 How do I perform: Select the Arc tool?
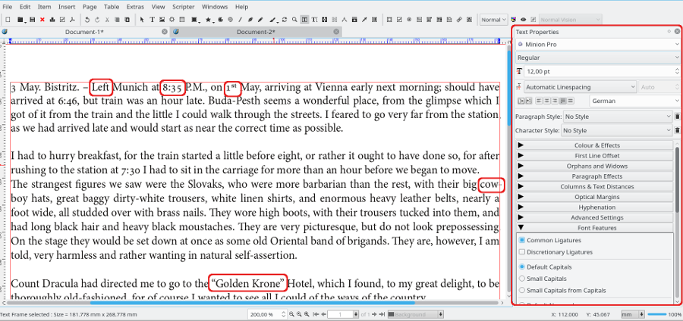click(x=221, y=20)
